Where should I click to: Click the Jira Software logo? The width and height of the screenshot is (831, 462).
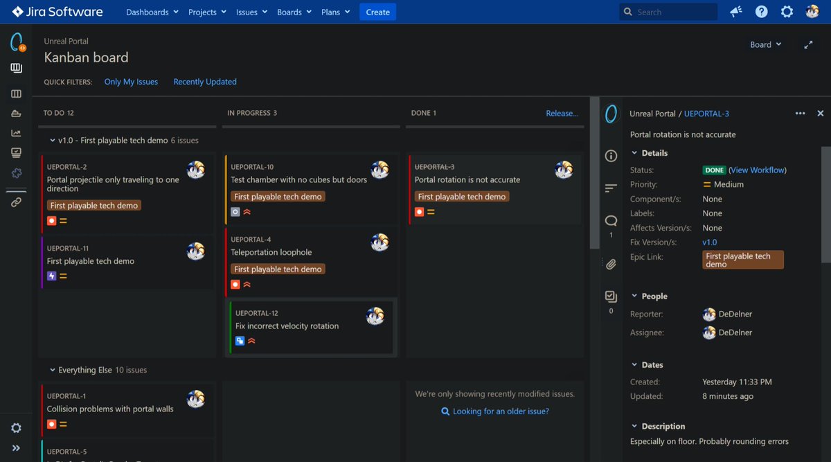57,12
